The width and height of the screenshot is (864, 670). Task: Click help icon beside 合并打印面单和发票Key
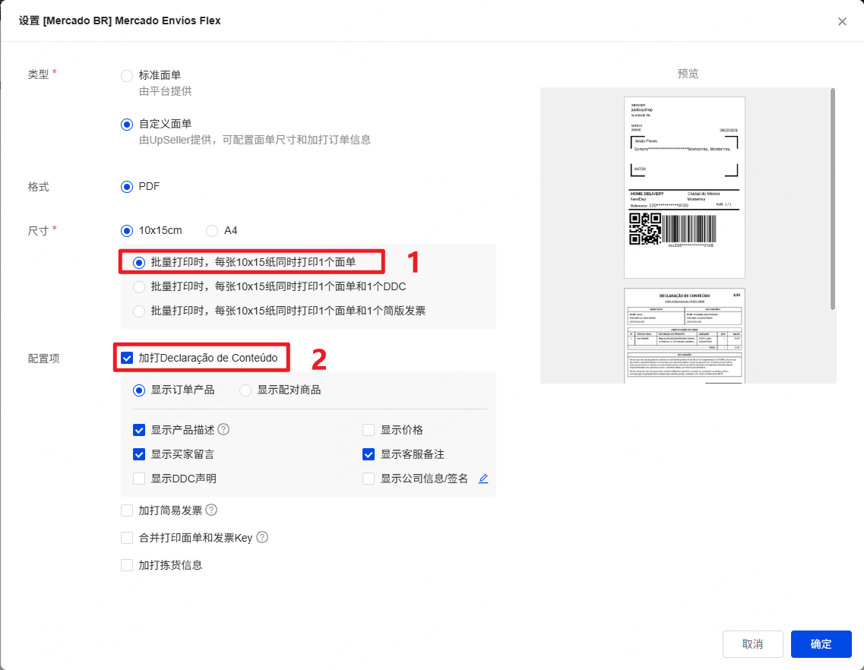[262, 537]
